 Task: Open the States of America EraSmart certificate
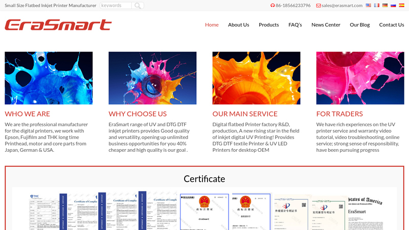tap(366, 213)
